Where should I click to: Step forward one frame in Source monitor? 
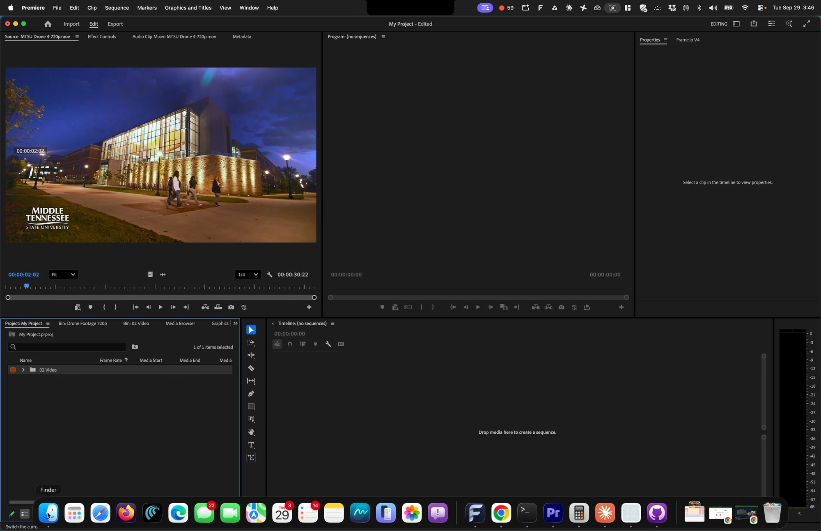click(x=173, y=307)
